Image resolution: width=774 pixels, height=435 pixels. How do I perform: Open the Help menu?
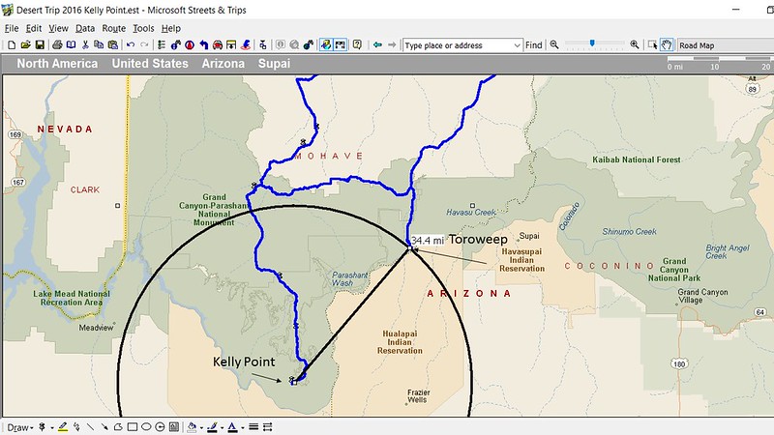[171, 28]
